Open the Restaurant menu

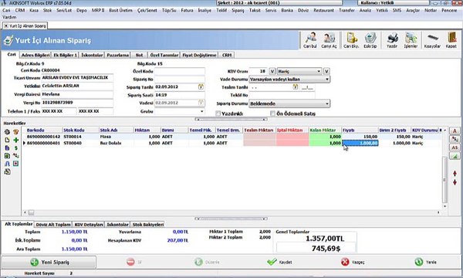[323, 10]
